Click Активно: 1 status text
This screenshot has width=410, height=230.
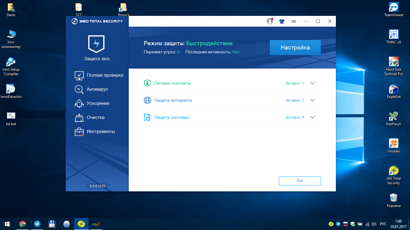[295, 83]
